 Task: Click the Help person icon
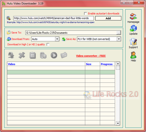[x=133, y=55]
